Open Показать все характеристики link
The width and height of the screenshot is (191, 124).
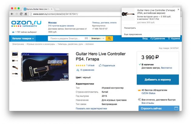tap(91, 109)
